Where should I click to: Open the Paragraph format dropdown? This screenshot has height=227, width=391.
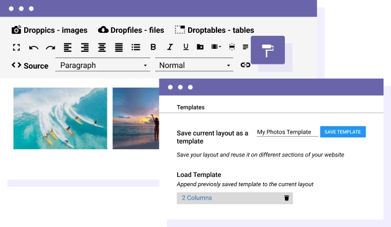click(x=103, y=65)
